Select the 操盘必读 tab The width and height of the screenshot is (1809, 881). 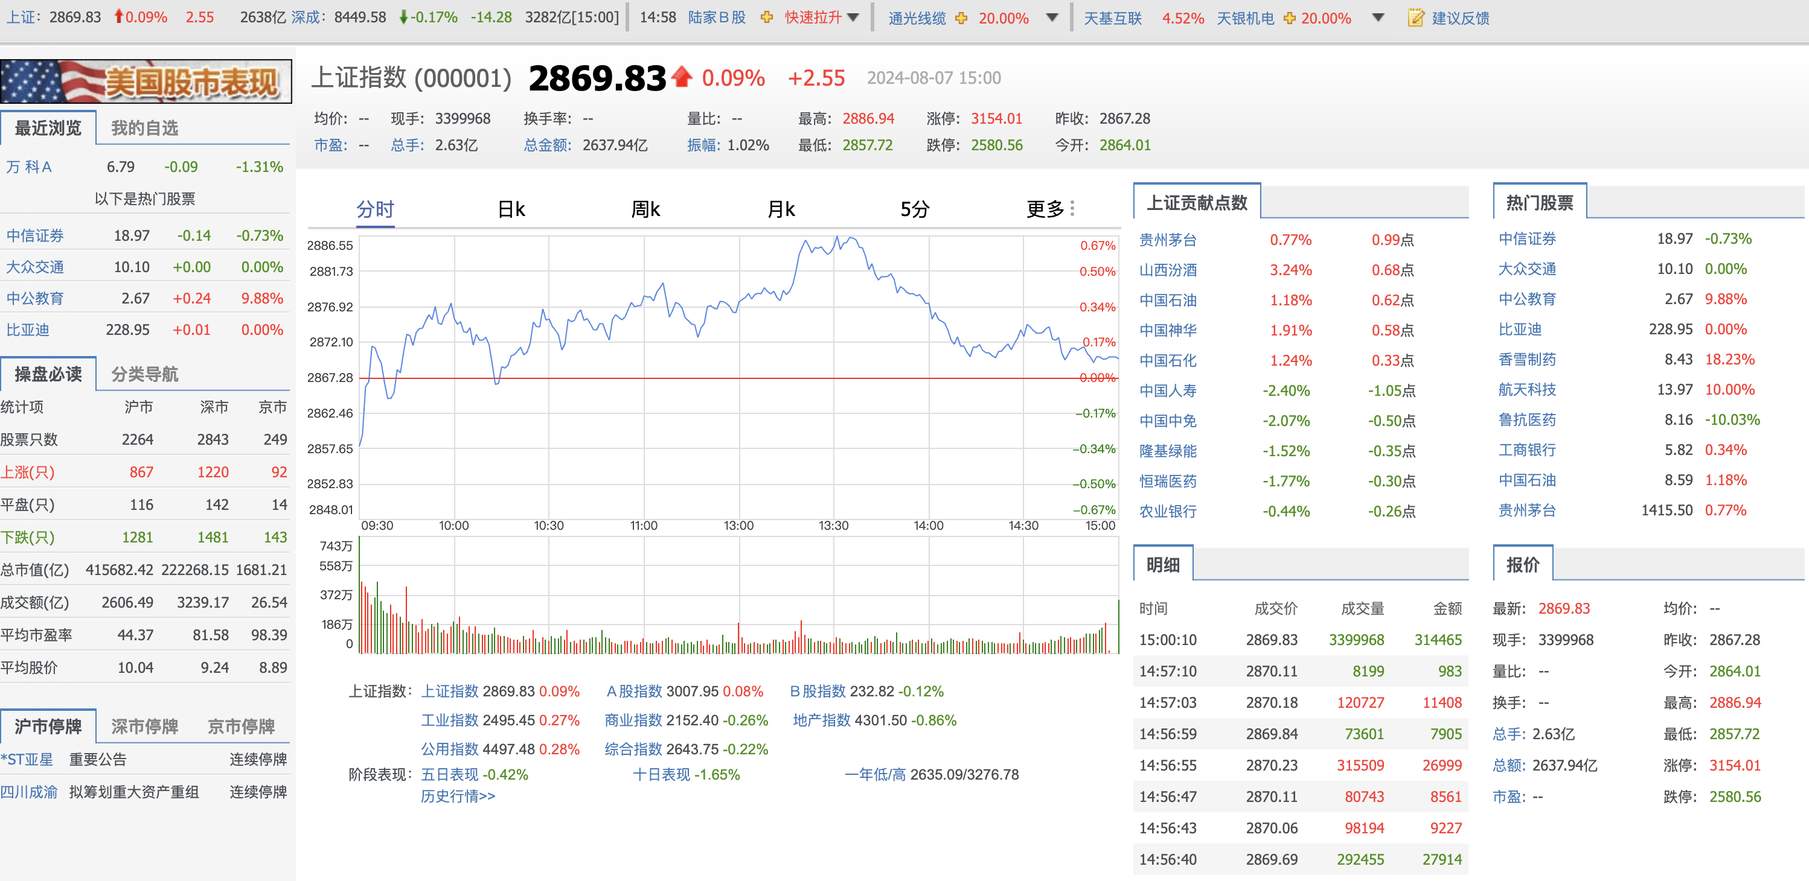click(x=48, y=374)
